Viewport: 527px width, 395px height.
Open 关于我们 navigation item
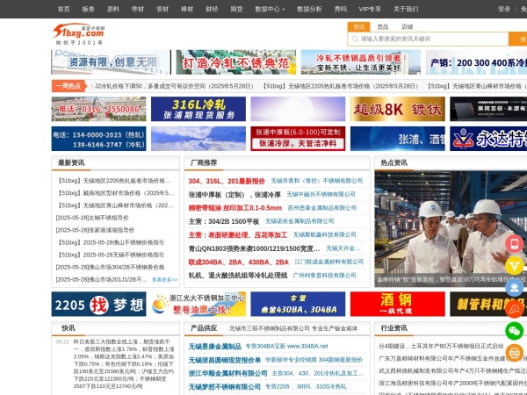tap(406, 9)
